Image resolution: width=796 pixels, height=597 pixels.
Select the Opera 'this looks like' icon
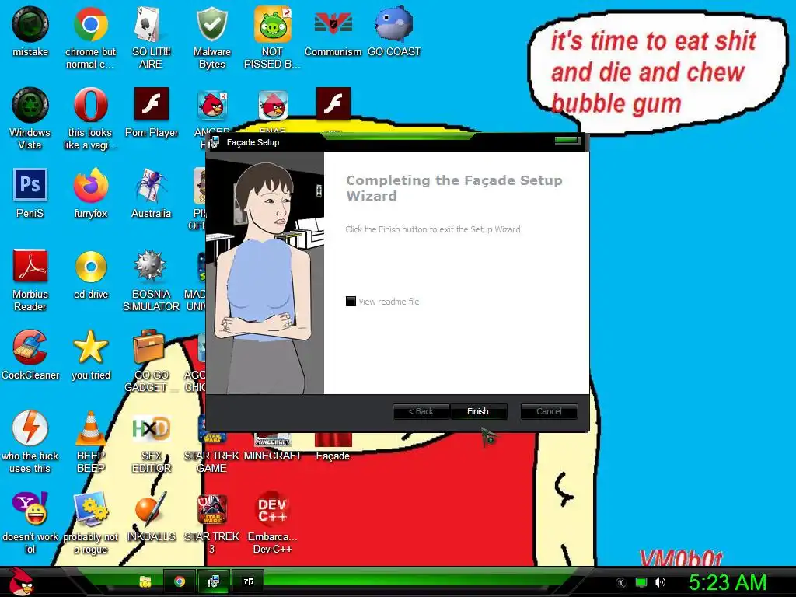[x=90, y=119]
